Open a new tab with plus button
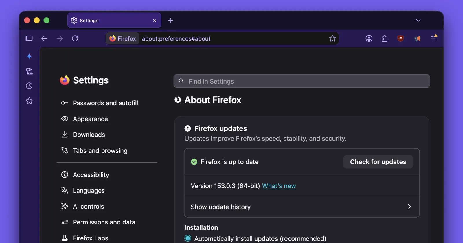The image size is (463, 243). (170, 21)
